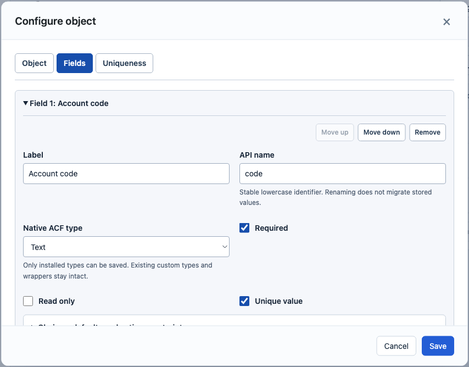Enable the Read only checkbox
This screenshot has width=469, height=367.
[x=28, y=301]
